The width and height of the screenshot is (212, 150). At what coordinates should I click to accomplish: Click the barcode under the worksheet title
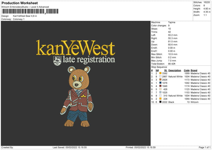pos(30,11)
